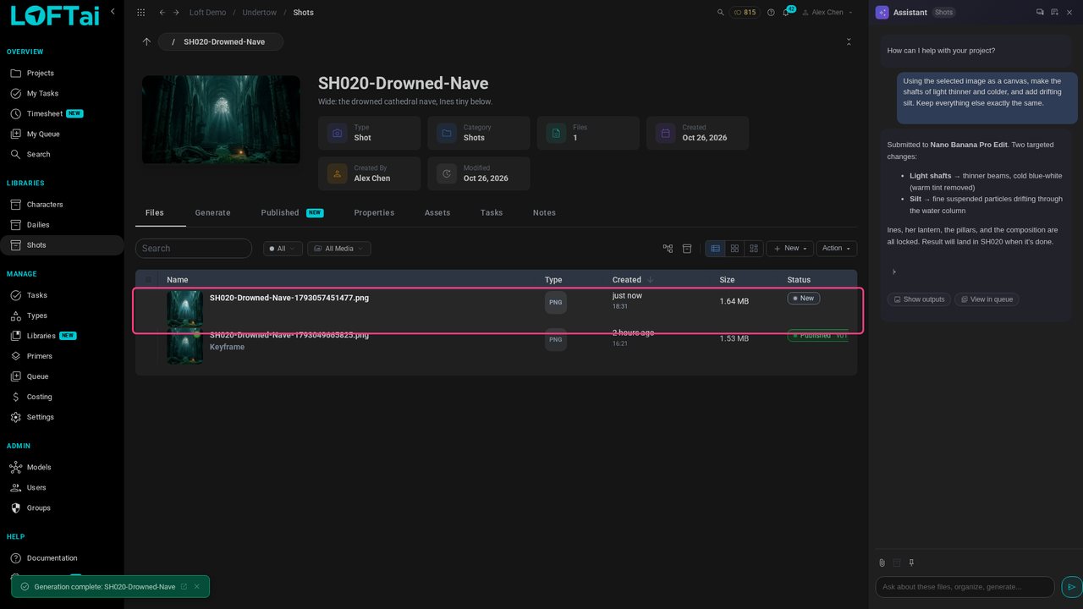Open chat history icon in Assistant header

point(1040,13)
